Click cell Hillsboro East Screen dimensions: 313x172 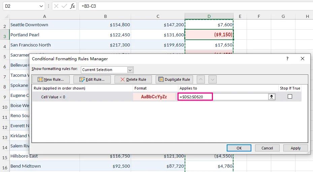click(x=44, y=157)
